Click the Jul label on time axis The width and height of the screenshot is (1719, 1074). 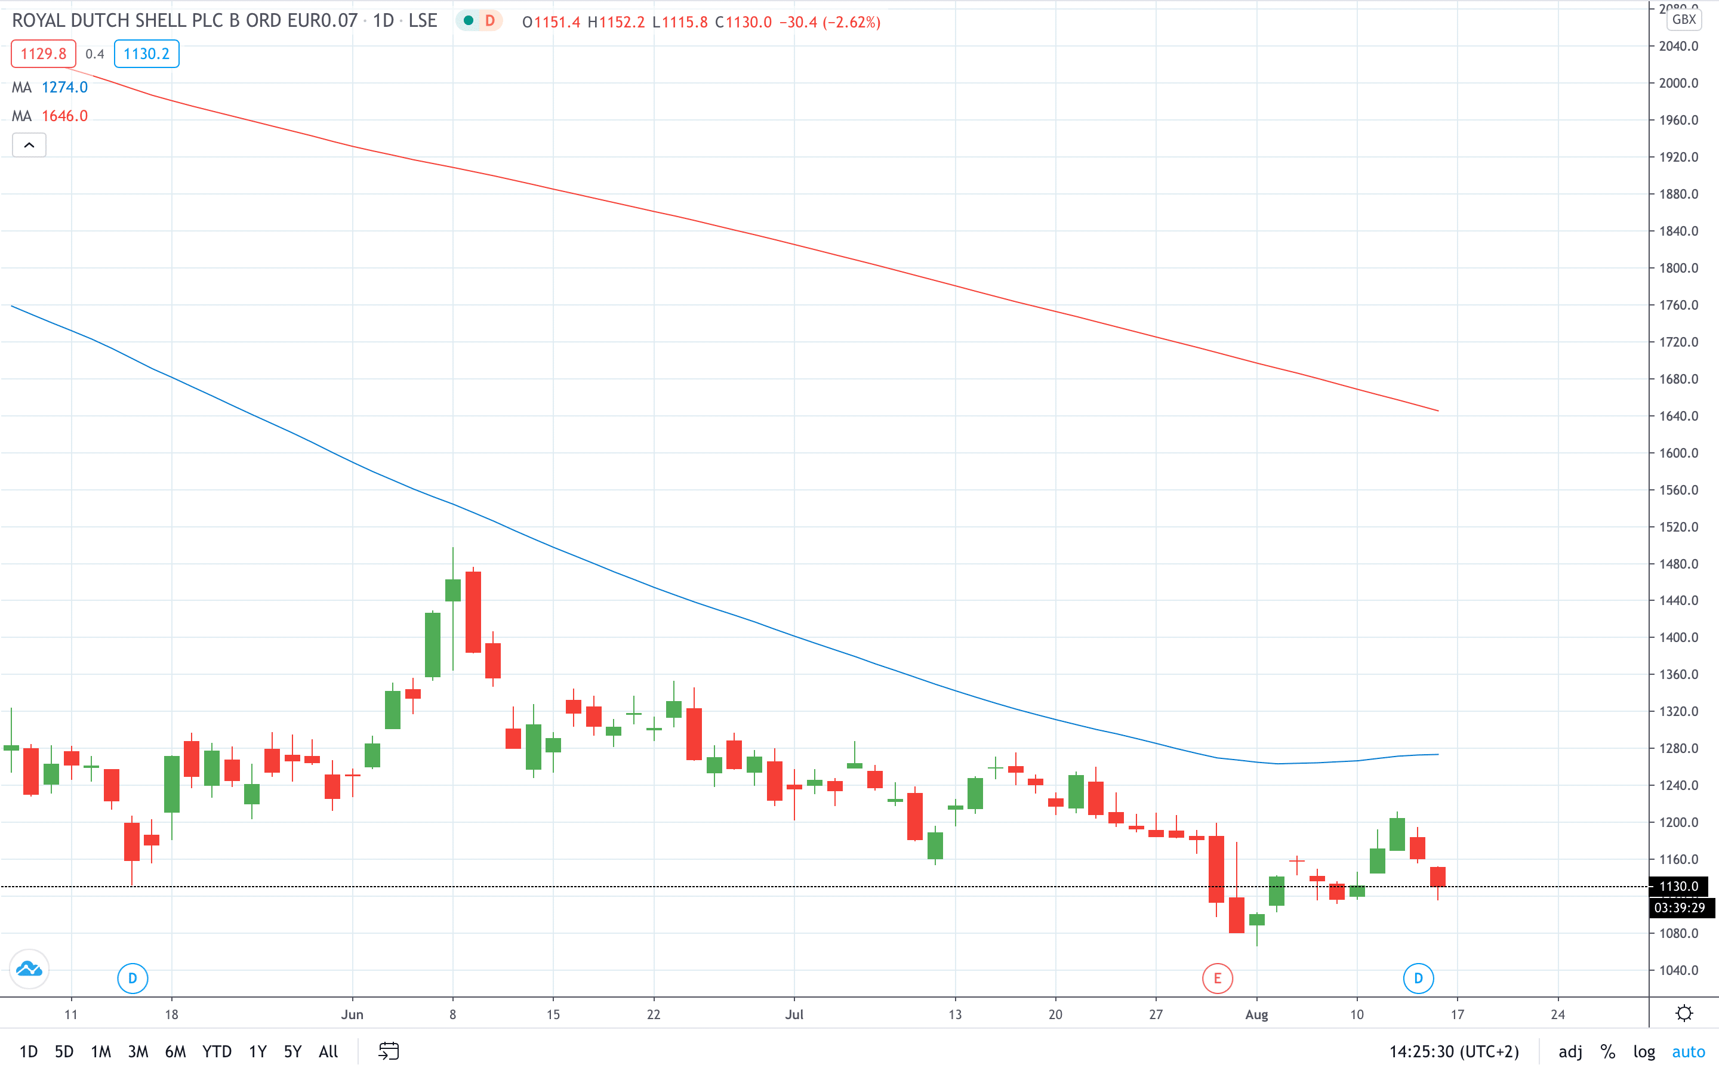794,1014
